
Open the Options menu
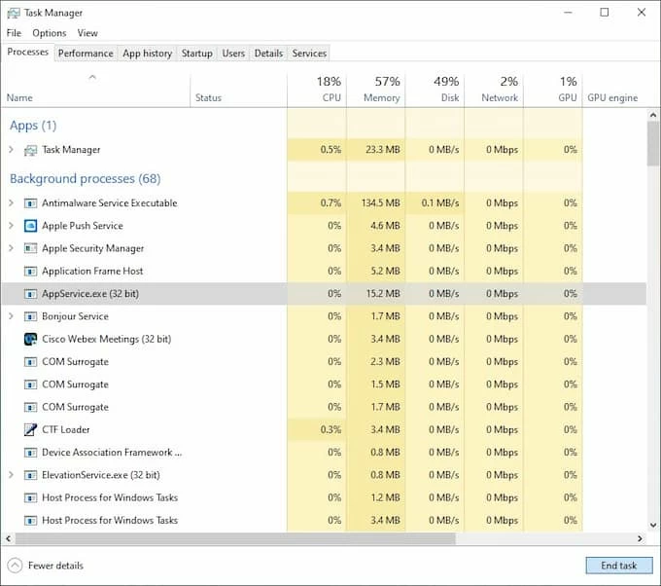49,33
